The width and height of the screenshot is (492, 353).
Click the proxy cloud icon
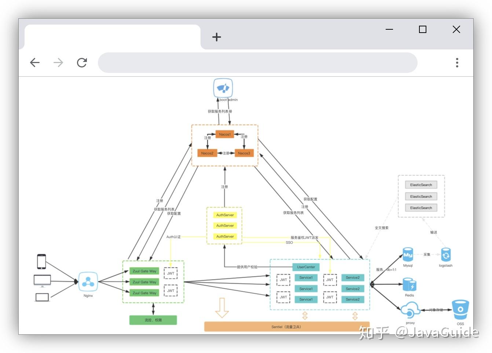tap(410, 311)
